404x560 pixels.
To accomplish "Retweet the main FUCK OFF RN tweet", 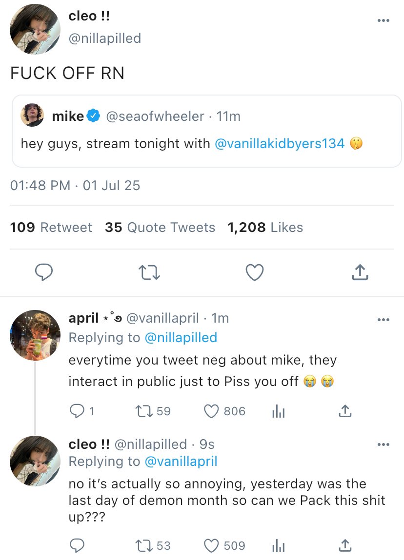I will tap(149, 273).
